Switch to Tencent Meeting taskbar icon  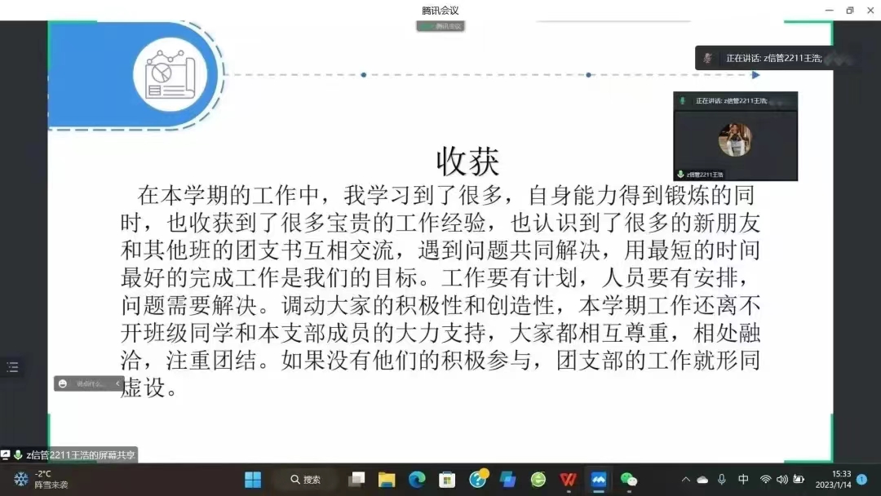tap(599, 479)
